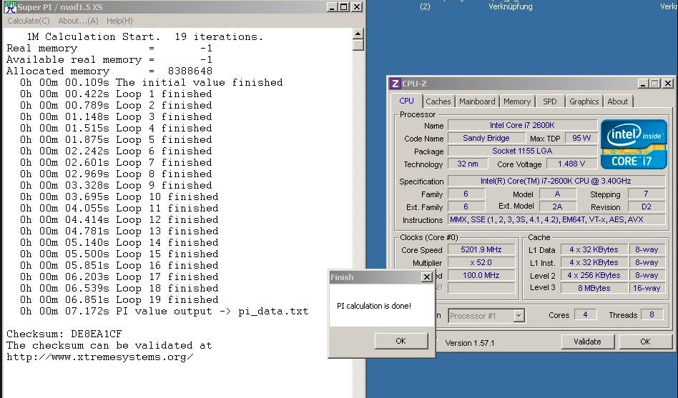
Task: Click the L1 Data value '4 x 32 KBytes'
Action: pos(594,250)
